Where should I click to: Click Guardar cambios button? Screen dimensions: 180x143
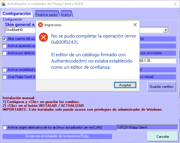click(x=162, y=87)
